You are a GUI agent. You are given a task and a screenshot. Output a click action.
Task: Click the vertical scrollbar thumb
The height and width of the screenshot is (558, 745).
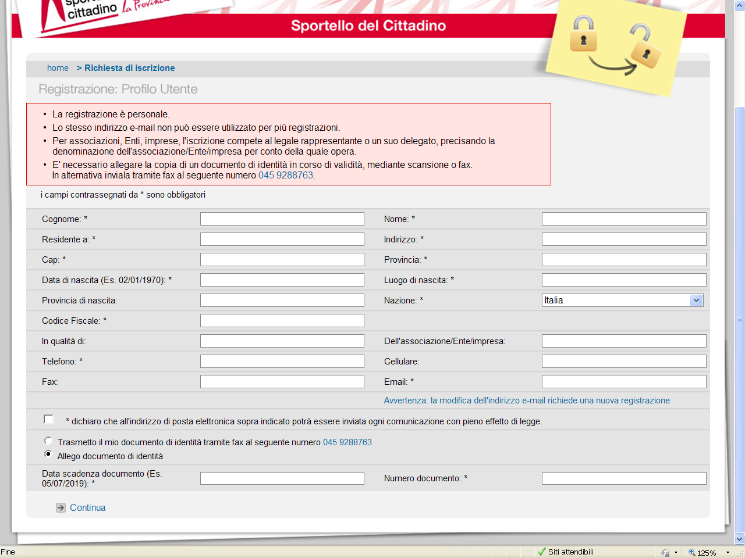(x=740, y=320)
